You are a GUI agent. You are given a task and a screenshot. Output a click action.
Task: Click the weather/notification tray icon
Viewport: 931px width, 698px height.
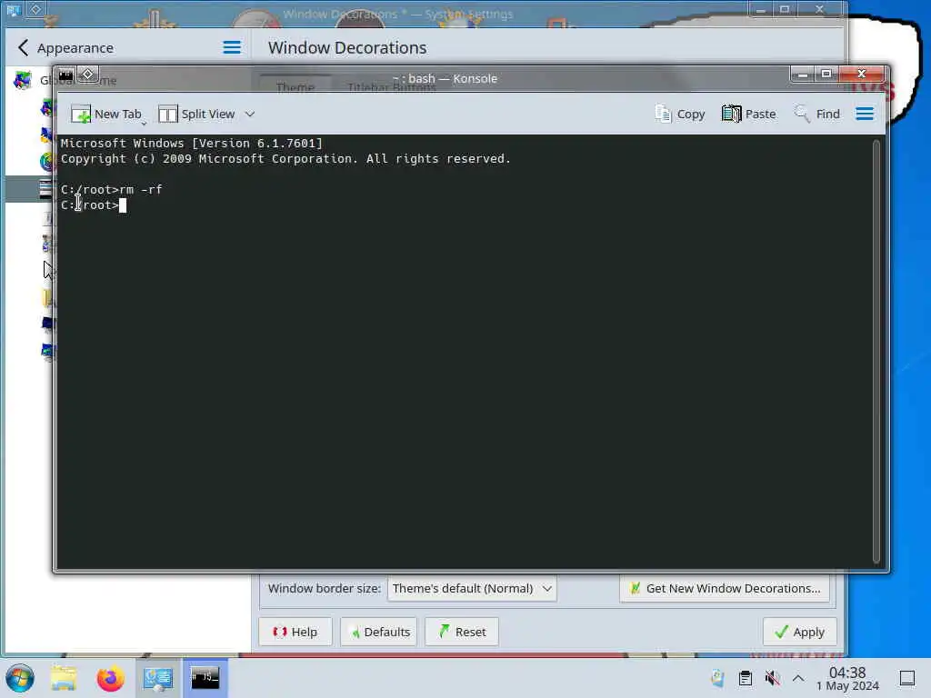pos(717,678)
